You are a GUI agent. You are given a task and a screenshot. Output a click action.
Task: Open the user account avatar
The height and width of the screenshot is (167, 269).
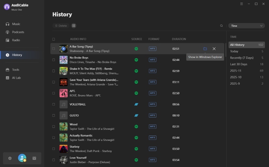pos(22,158)
